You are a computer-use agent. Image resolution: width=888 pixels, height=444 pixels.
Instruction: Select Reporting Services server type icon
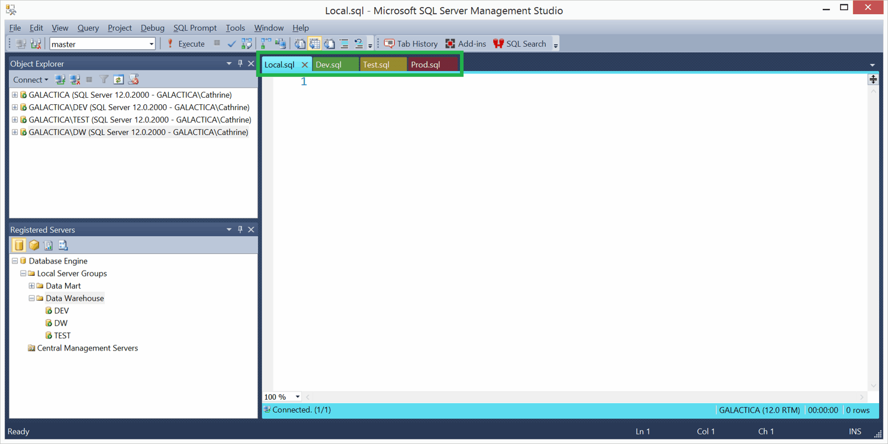coord(48,245)
